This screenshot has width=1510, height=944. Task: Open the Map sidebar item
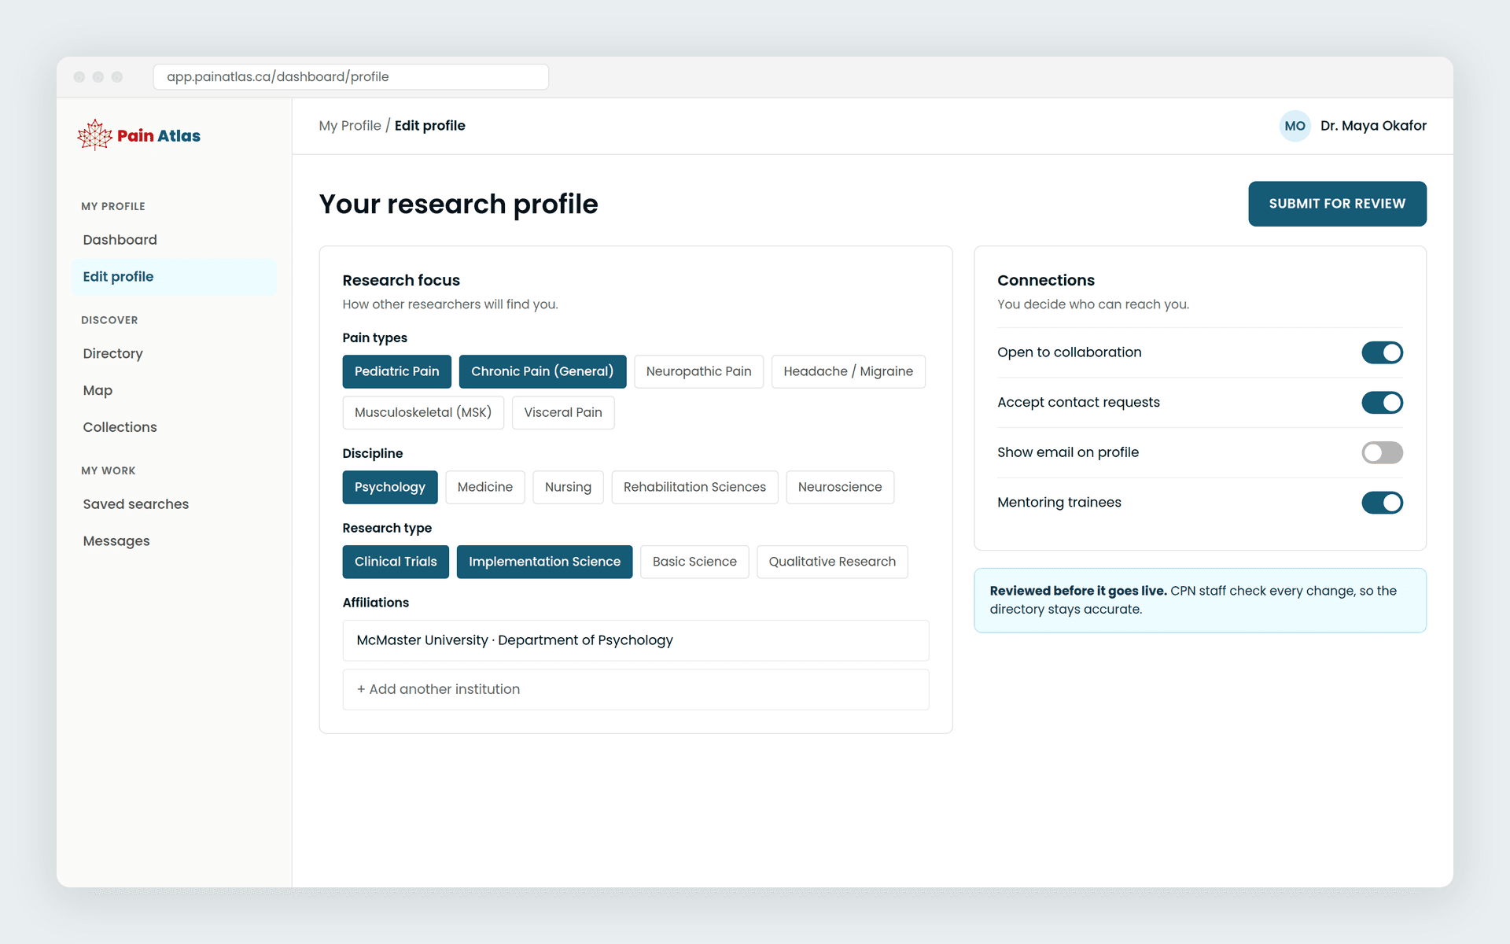click(x=174, y=391)
